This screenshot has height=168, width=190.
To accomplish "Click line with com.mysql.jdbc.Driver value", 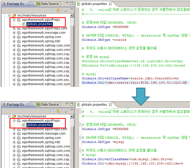I will 127,159.
